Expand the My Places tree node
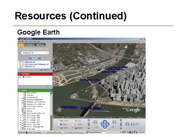This screenshot has width=182, height=137. click(19, 77)
